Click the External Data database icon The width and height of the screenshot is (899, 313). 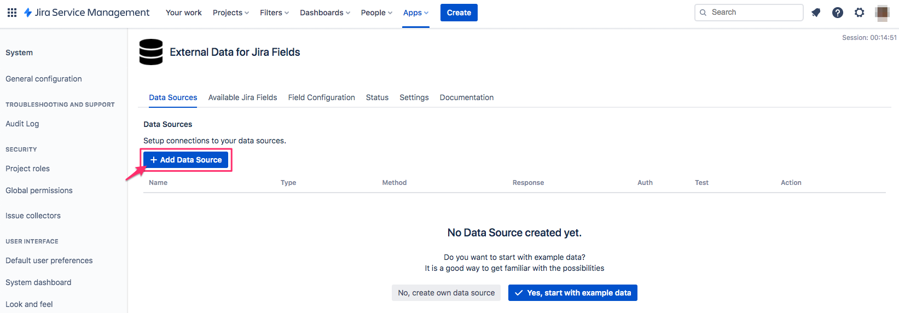(151, 52)
